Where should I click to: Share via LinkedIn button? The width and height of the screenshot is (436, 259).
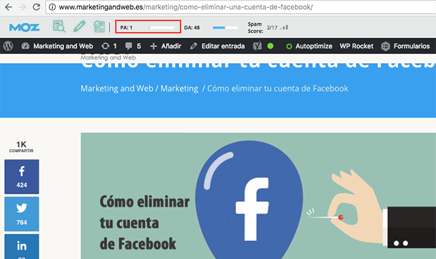(x=22, y=247)
